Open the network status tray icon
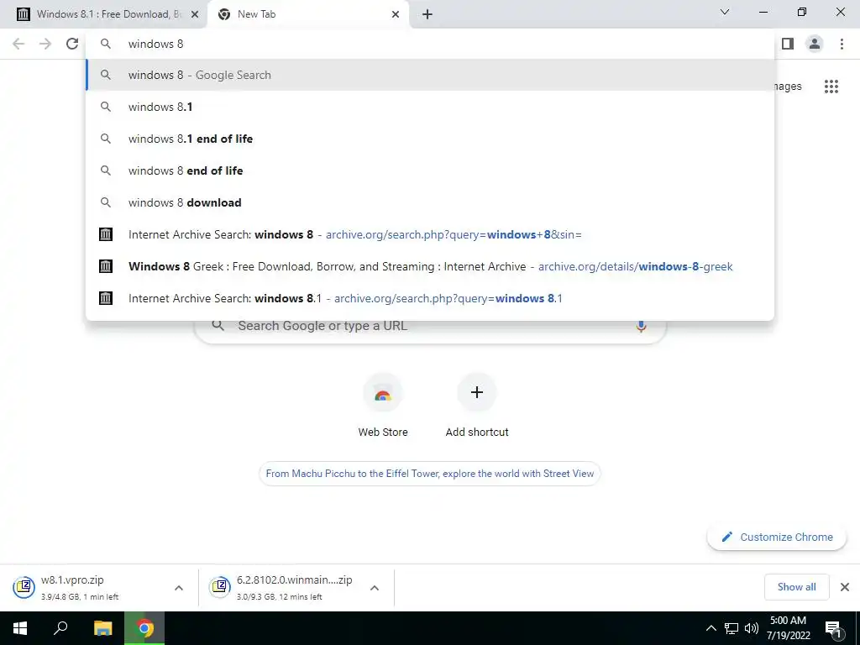The image size is (860, 645). click(732, 628)
